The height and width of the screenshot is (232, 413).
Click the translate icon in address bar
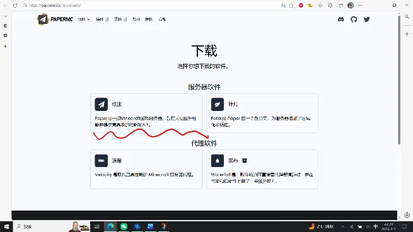pos(283,5)
